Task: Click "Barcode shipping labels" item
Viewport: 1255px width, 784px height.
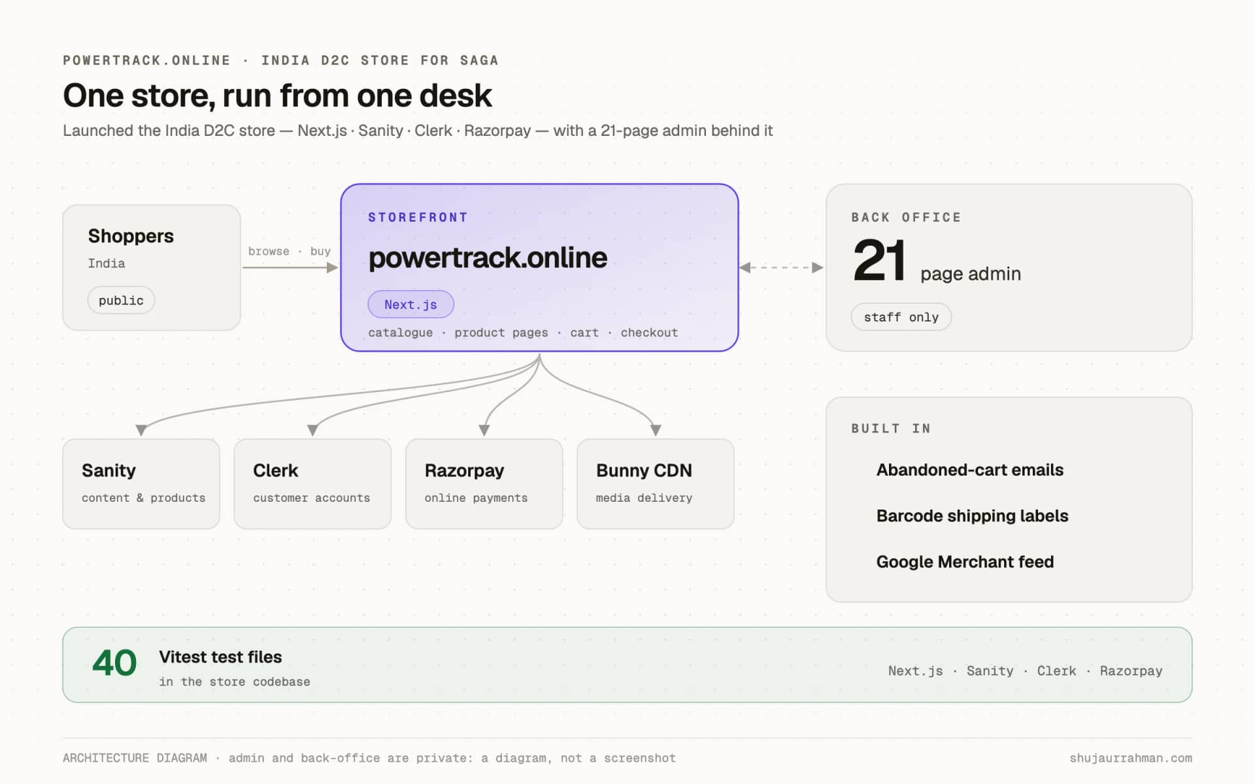Action: [x=972, y=515]
